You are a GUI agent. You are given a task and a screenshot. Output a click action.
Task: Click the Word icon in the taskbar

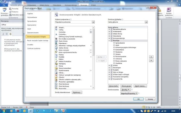pos(30,111)
